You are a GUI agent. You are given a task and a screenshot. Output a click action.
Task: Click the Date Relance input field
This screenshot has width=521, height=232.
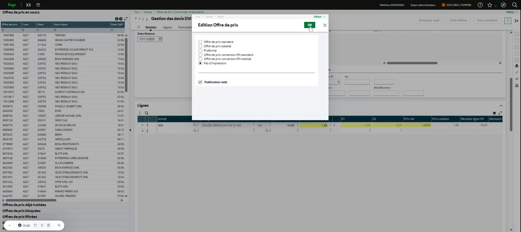pos(148,39)
